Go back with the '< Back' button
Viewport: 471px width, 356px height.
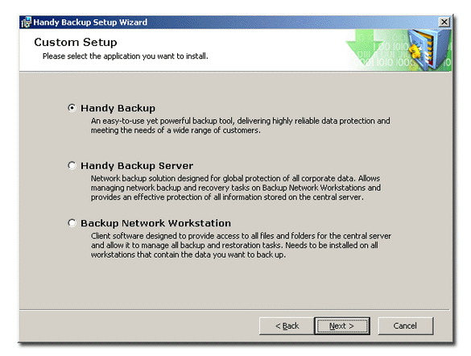[x=287, y=325]
